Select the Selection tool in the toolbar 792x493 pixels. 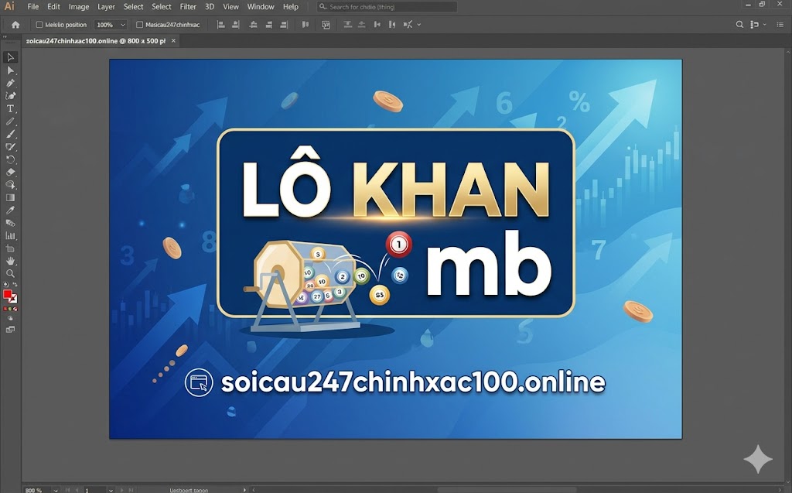(x=10, y=56)
